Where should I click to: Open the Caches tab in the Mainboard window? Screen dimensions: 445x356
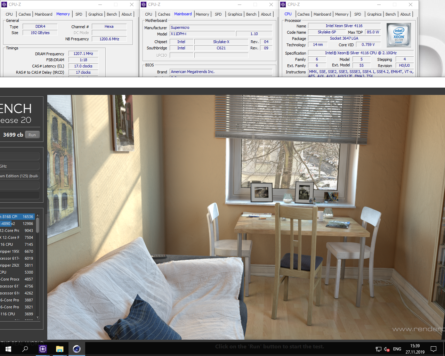164,14
